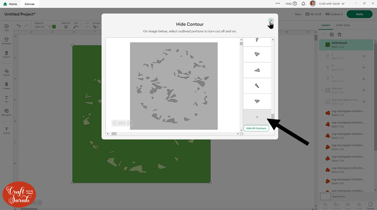Open the Edit dropdown
Screen dimensions: 377x210
(76, 27)
